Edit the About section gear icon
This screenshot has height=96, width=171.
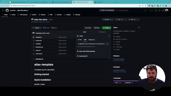139,27
